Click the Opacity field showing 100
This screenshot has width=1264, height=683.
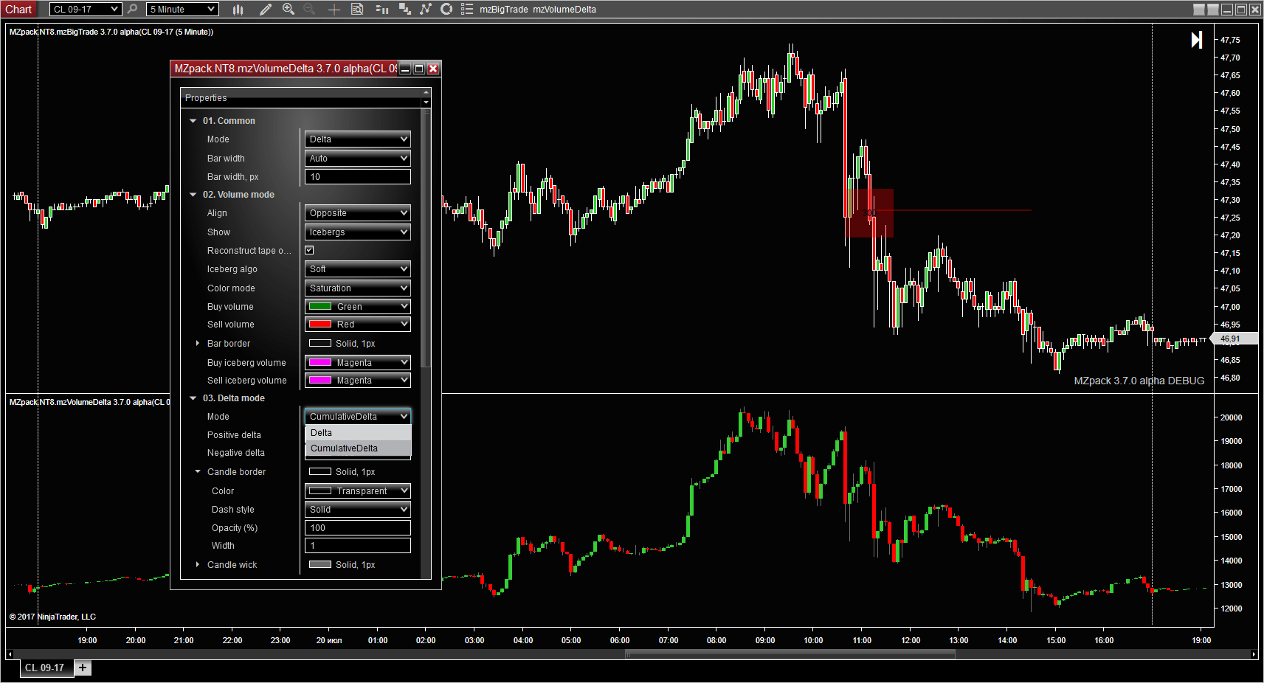tap(358, 527)
